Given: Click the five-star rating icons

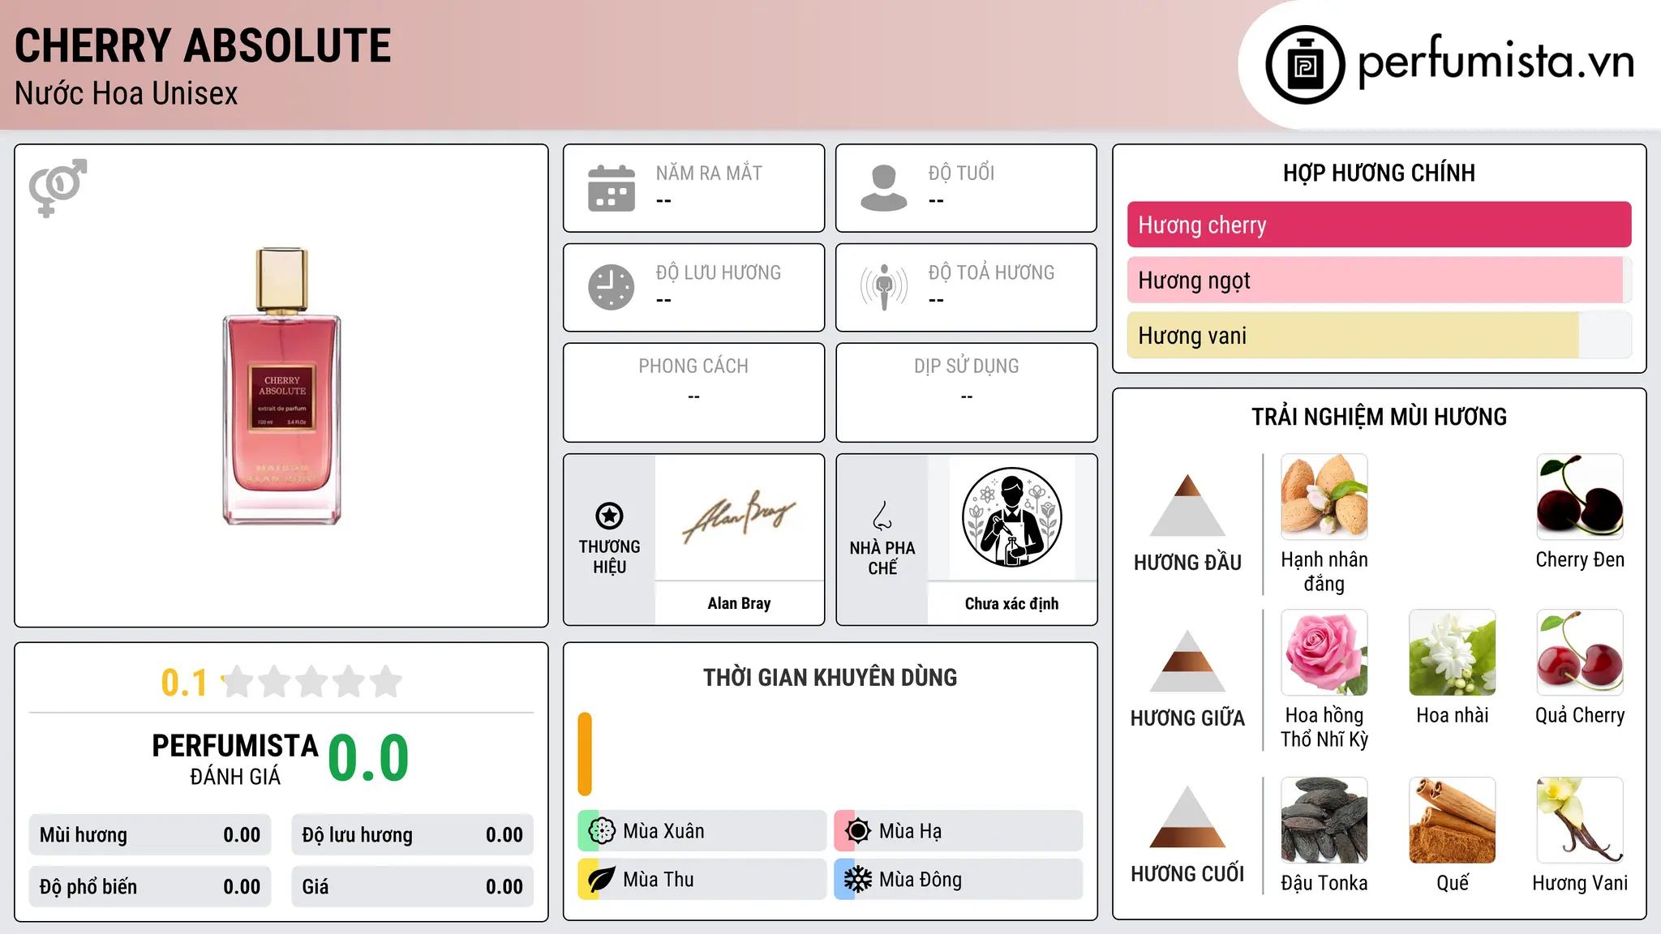Looking at the screenshot, I should click(x=312, y=682).
